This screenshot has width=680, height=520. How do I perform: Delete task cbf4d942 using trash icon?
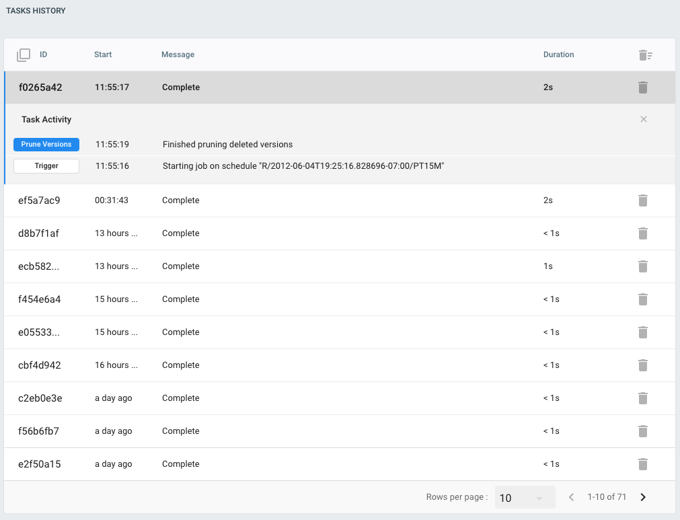click(642, 365)
